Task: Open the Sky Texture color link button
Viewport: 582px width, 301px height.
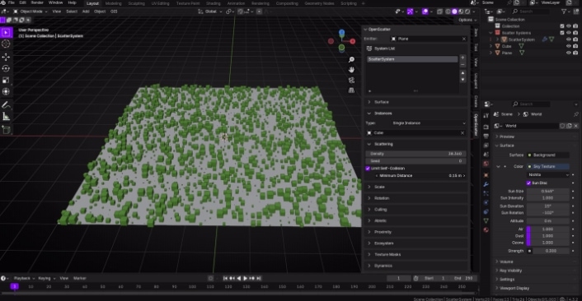Action: coord(548,167)
